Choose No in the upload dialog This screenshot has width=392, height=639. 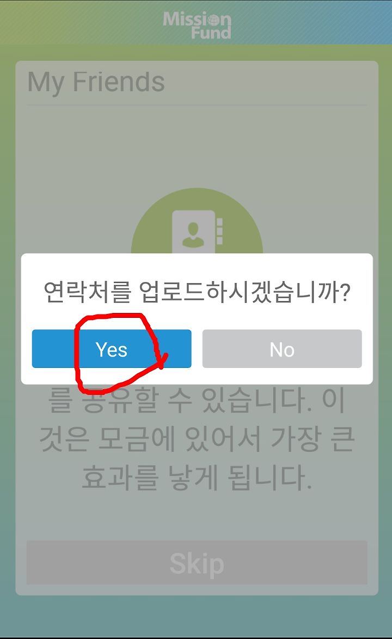tap(282, 349)
